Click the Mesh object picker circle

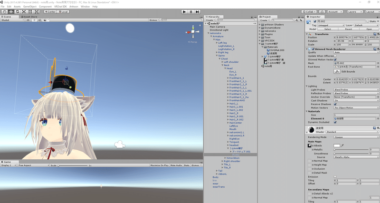(378, 63)
